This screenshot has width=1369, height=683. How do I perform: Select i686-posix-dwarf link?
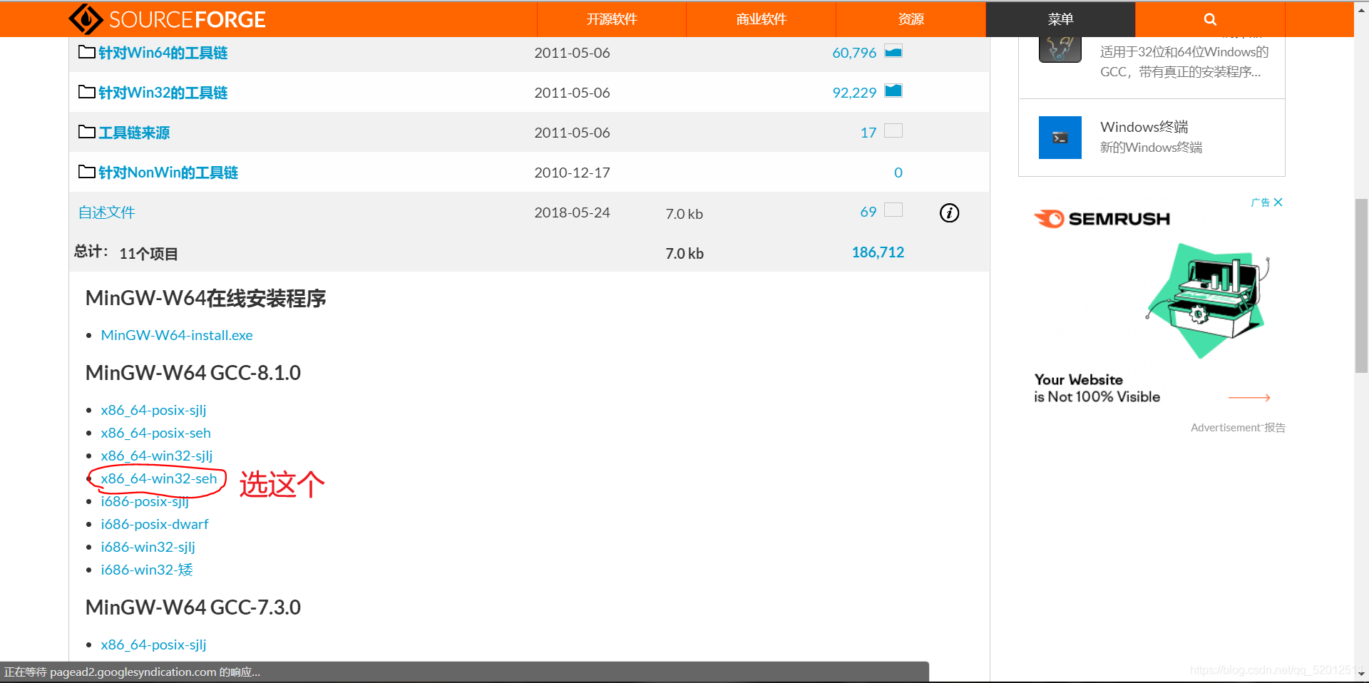point(155,524)
